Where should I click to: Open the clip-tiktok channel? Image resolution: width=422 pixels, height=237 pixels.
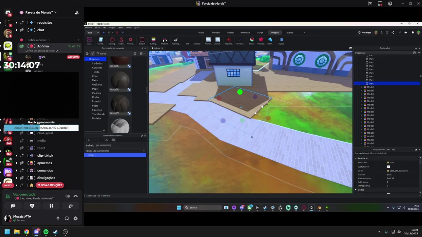45,155
